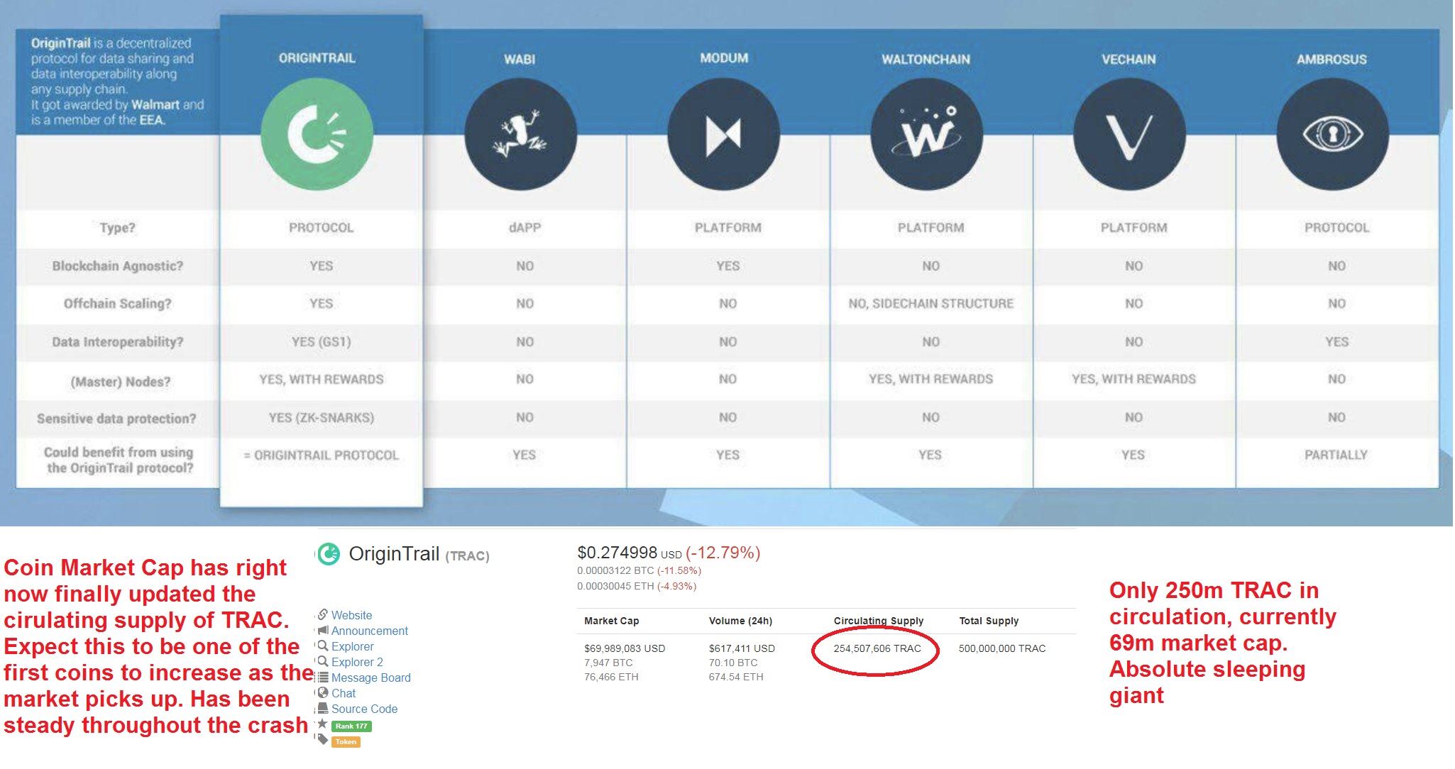Click the 254,507,606 TRAC circulating supply
The width and height of the screenshot is (1455, 769).
pos(877,648)
